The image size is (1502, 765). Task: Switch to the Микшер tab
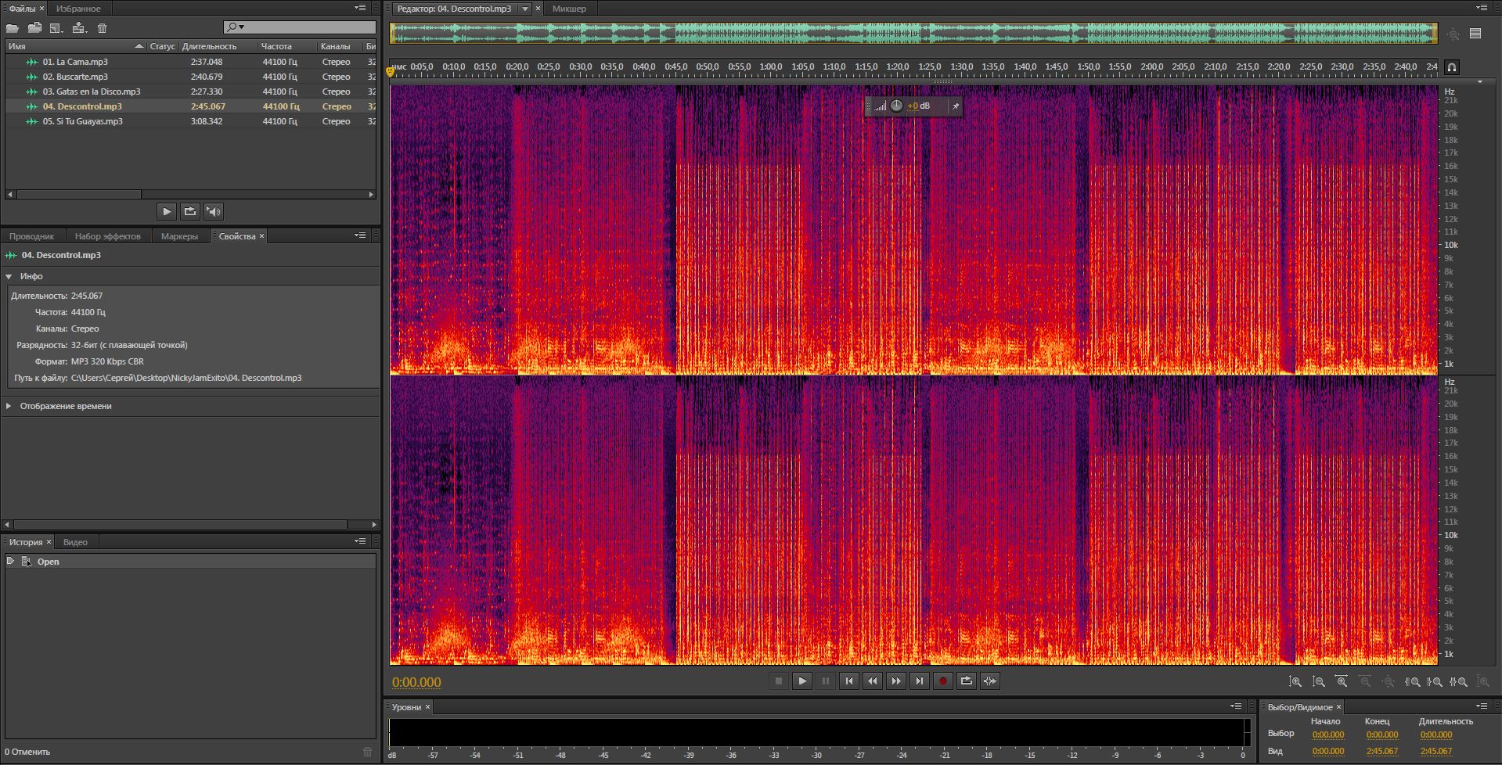(x=569, y=9)
